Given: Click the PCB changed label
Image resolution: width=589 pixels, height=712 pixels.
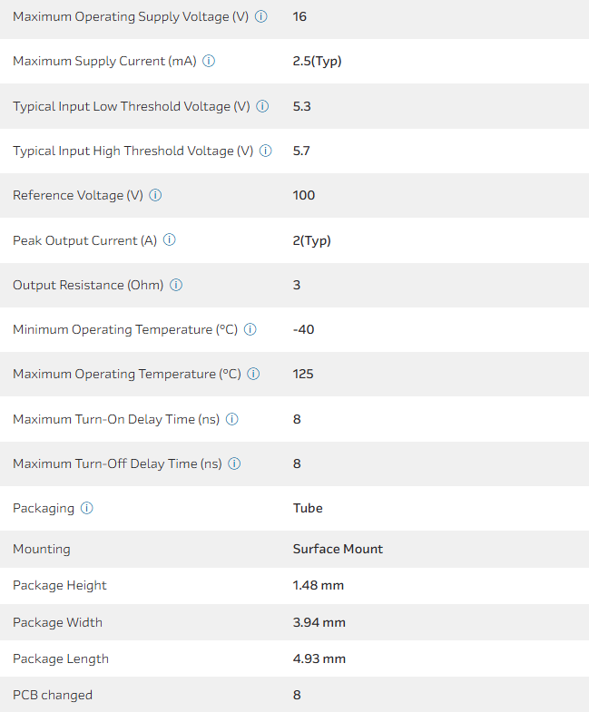Looking at the screenshot, I should point(53,695).
